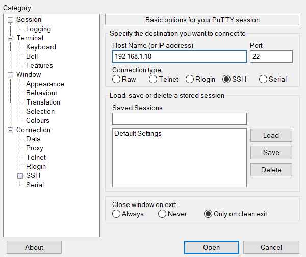Collapse the Connection tree node
This screenshot has height=257, width=306.
pyautogui.click(x=10, y=130)
